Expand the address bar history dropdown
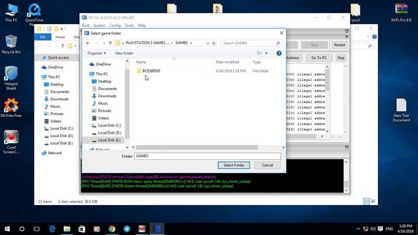The image size is (418, 235). [208, 43]
